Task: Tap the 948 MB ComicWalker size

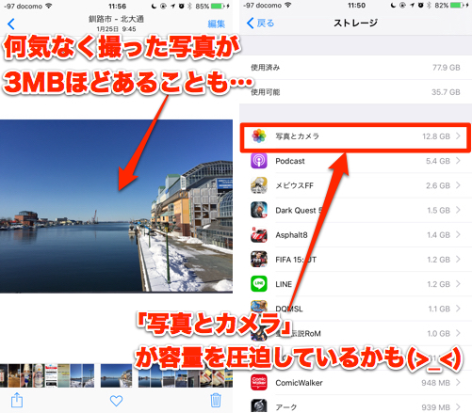Action: [436, 383]
